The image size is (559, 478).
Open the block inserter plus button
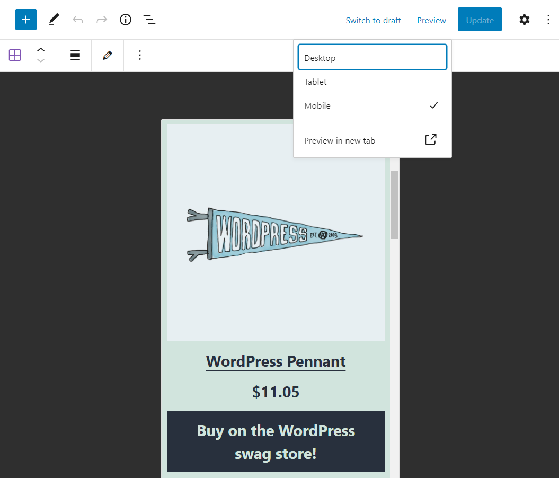[25, 20]
